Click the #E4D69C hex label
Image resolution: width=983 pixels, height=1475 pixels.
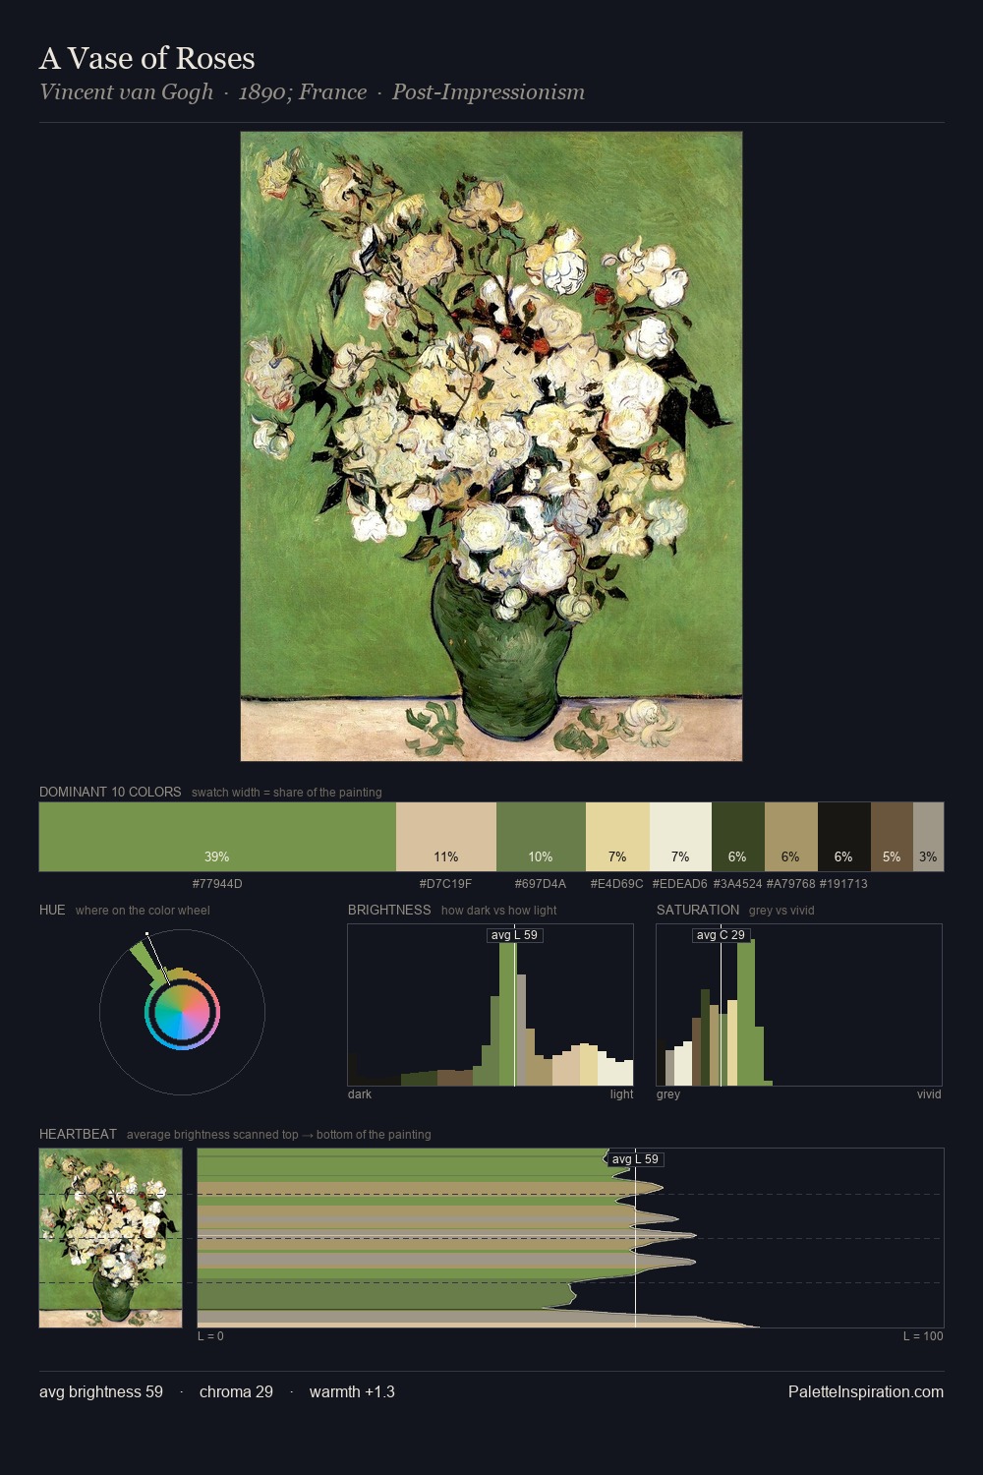[617, 884]
